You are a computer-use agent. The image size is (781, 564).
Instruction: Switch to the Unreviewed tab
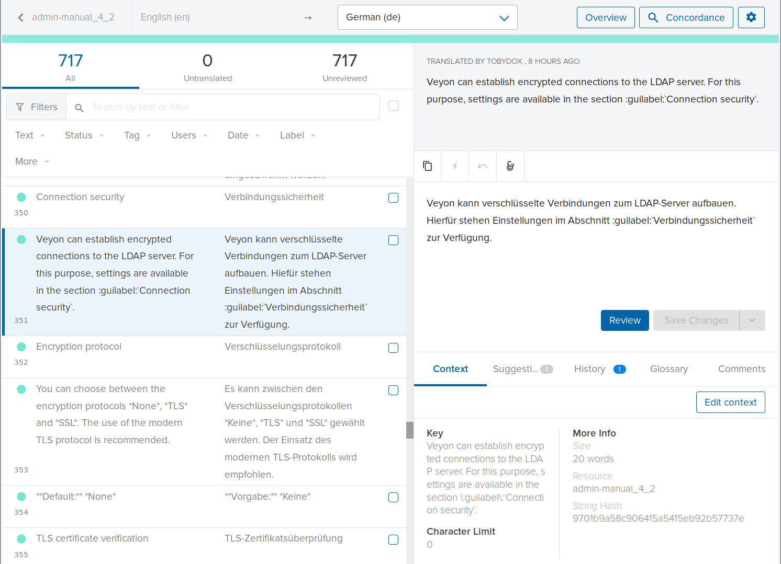click(x=345, y=67)
